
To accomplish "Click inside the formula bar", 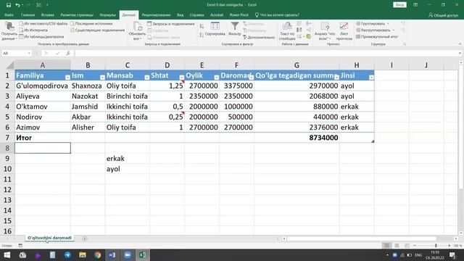I will (266, 53).
